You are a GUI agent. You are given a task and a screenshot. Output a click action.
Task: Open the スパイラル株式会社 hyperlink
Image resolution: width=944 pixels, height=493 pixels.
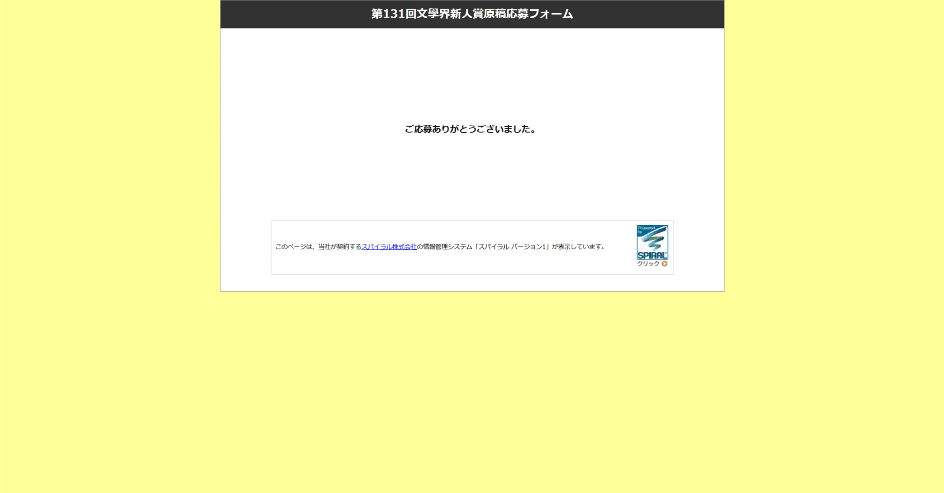(x=389, y=247)
